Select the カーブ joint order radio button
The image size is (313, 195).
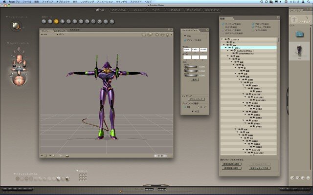click(x=199, y=107)
